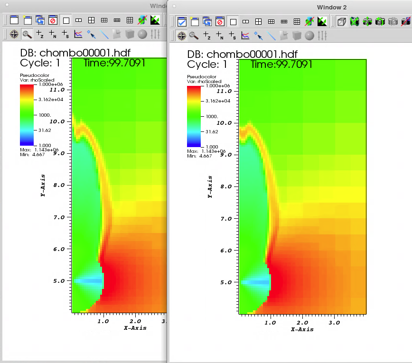Toggle the Zoom magnifier tool in left window
The image size is (412, 363).
(27, 34)
